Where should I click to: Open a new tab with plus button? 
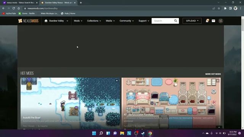point(81,3)
